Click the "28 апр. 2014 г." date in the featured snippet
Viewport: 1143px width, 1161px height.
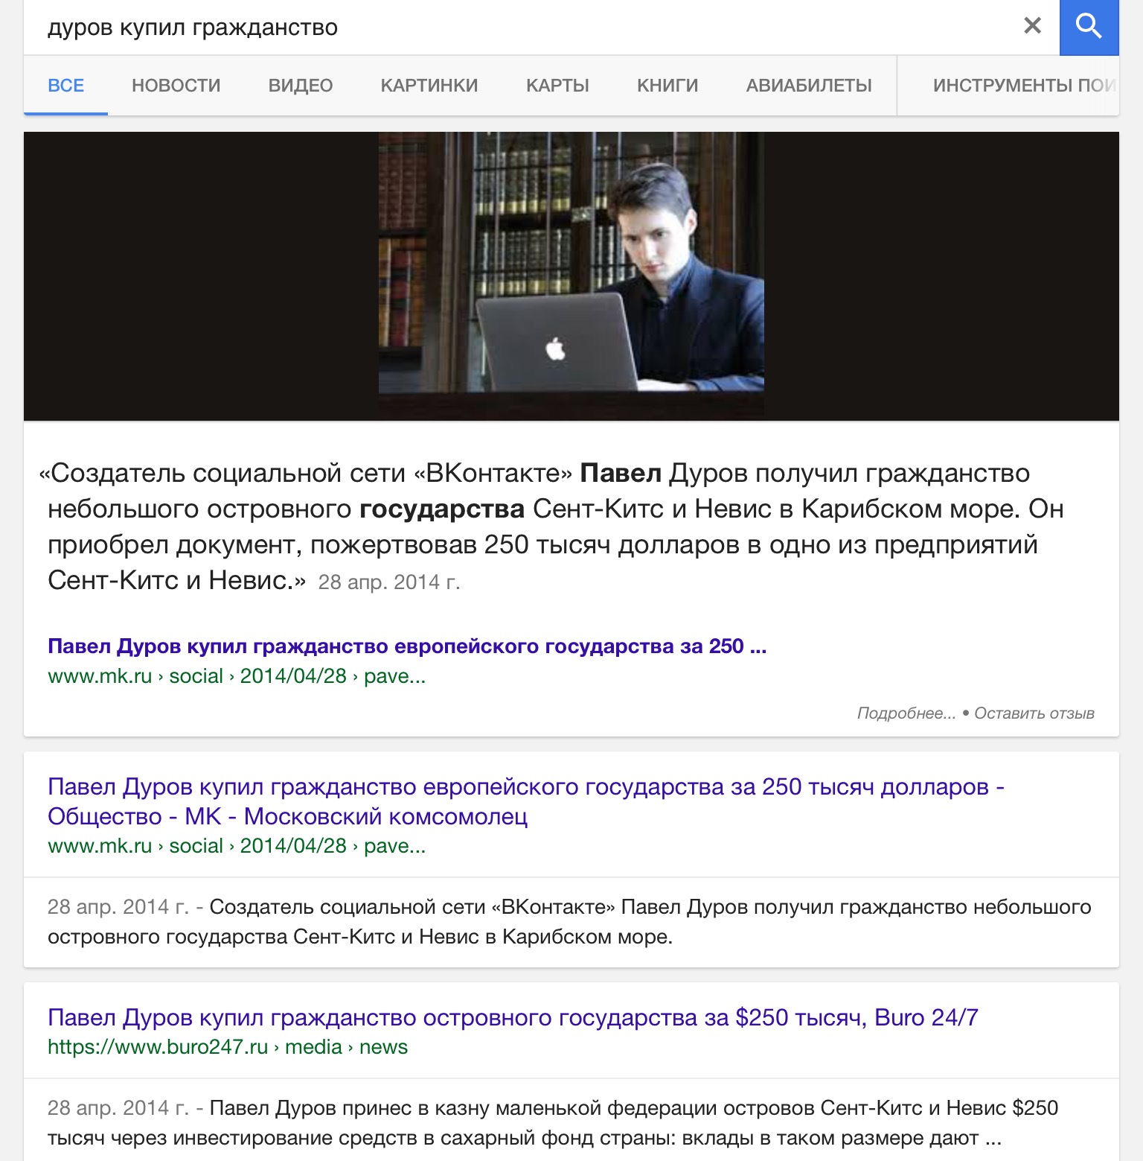389,582
